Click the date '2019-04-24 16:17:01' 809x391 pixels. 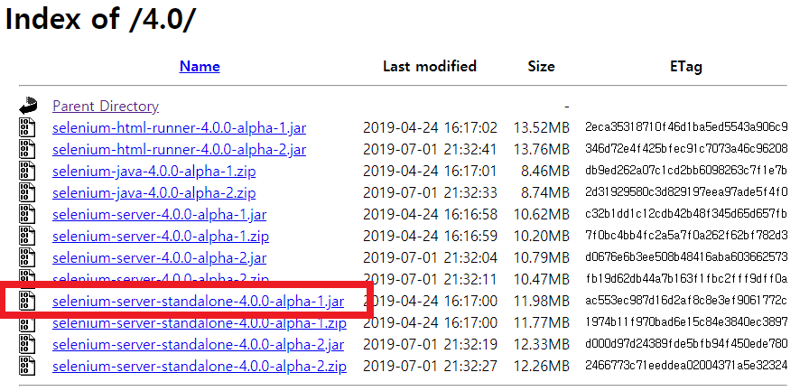click(x=430, y=172)
